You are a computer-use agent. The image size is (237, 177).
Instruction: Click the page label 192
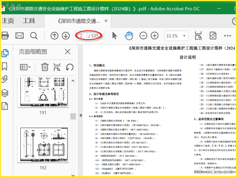43,168
